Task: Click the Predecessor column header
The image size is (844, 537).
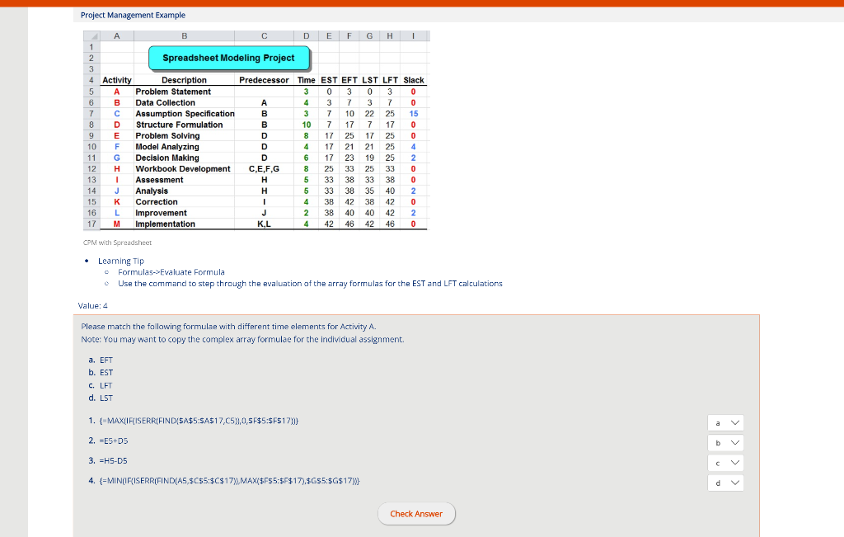Action: tap(264, 80)
